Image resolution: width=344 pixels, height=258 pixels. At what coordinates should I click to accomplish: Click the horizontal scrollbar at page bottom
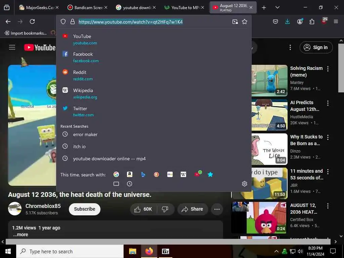168,242
